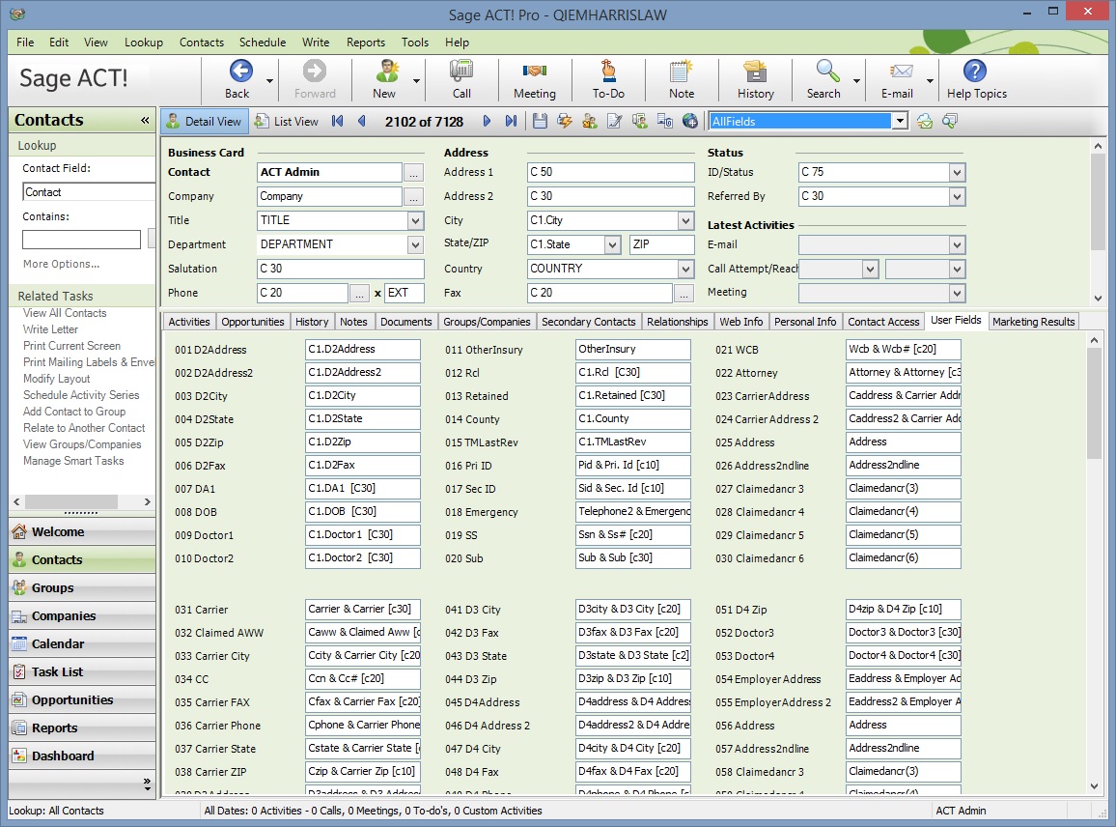Viewport: 1116px width, 827px height.
Task: Click the ellipsis button next to the Fax field
Action: [684, 294]
